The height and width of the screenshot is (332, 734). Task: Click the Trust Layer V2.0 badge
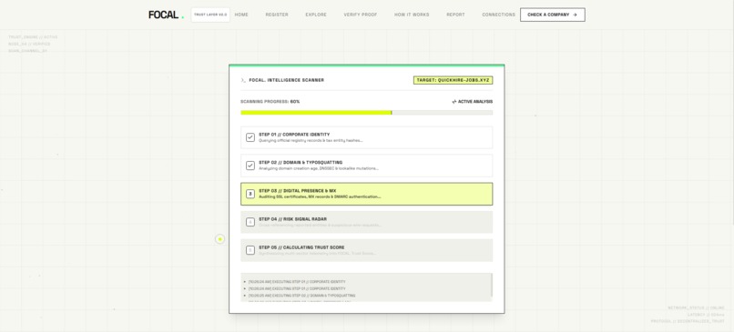[x=210, y=15]
